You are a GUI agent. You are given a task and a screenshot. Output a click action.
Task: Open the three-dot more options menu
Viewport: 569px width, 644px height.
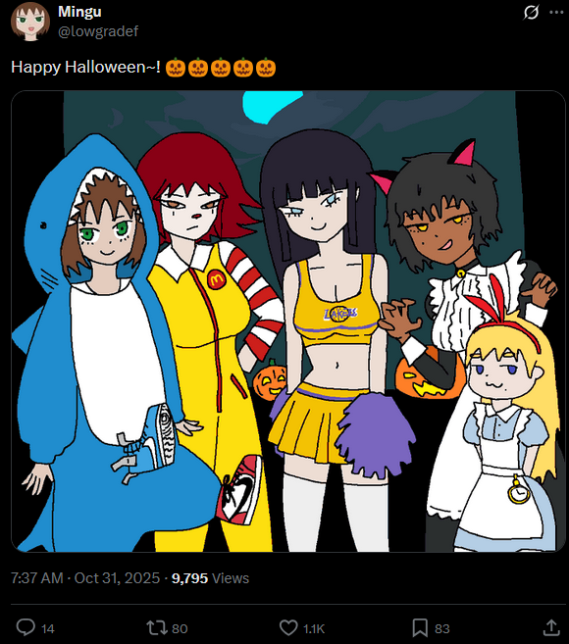(x=556, y=13)
